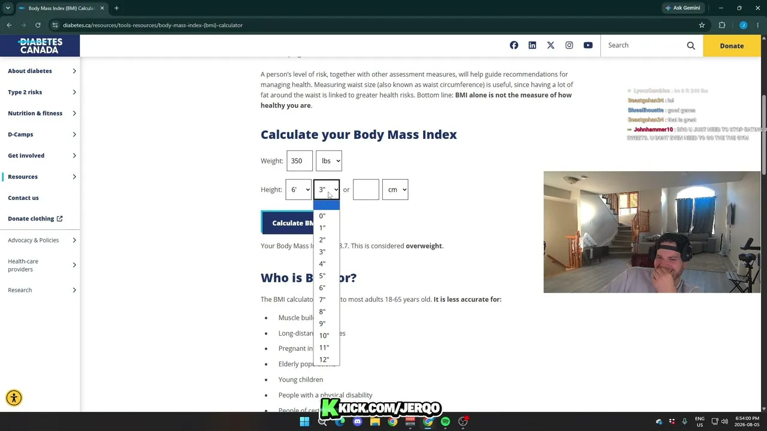Open the lbs weight unit dropdown

pos(329,160)
